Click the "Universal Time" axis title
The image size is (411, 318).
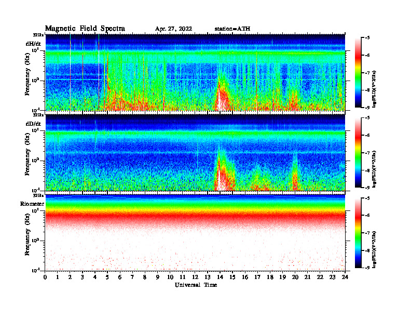point(196,285)
